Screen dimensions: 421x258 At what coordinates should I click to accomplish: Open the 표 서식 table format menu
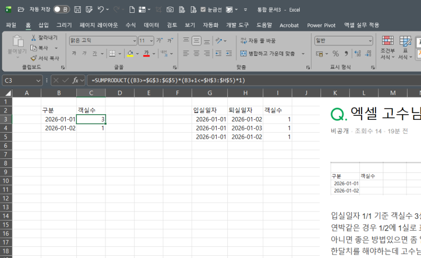(405, 48)
